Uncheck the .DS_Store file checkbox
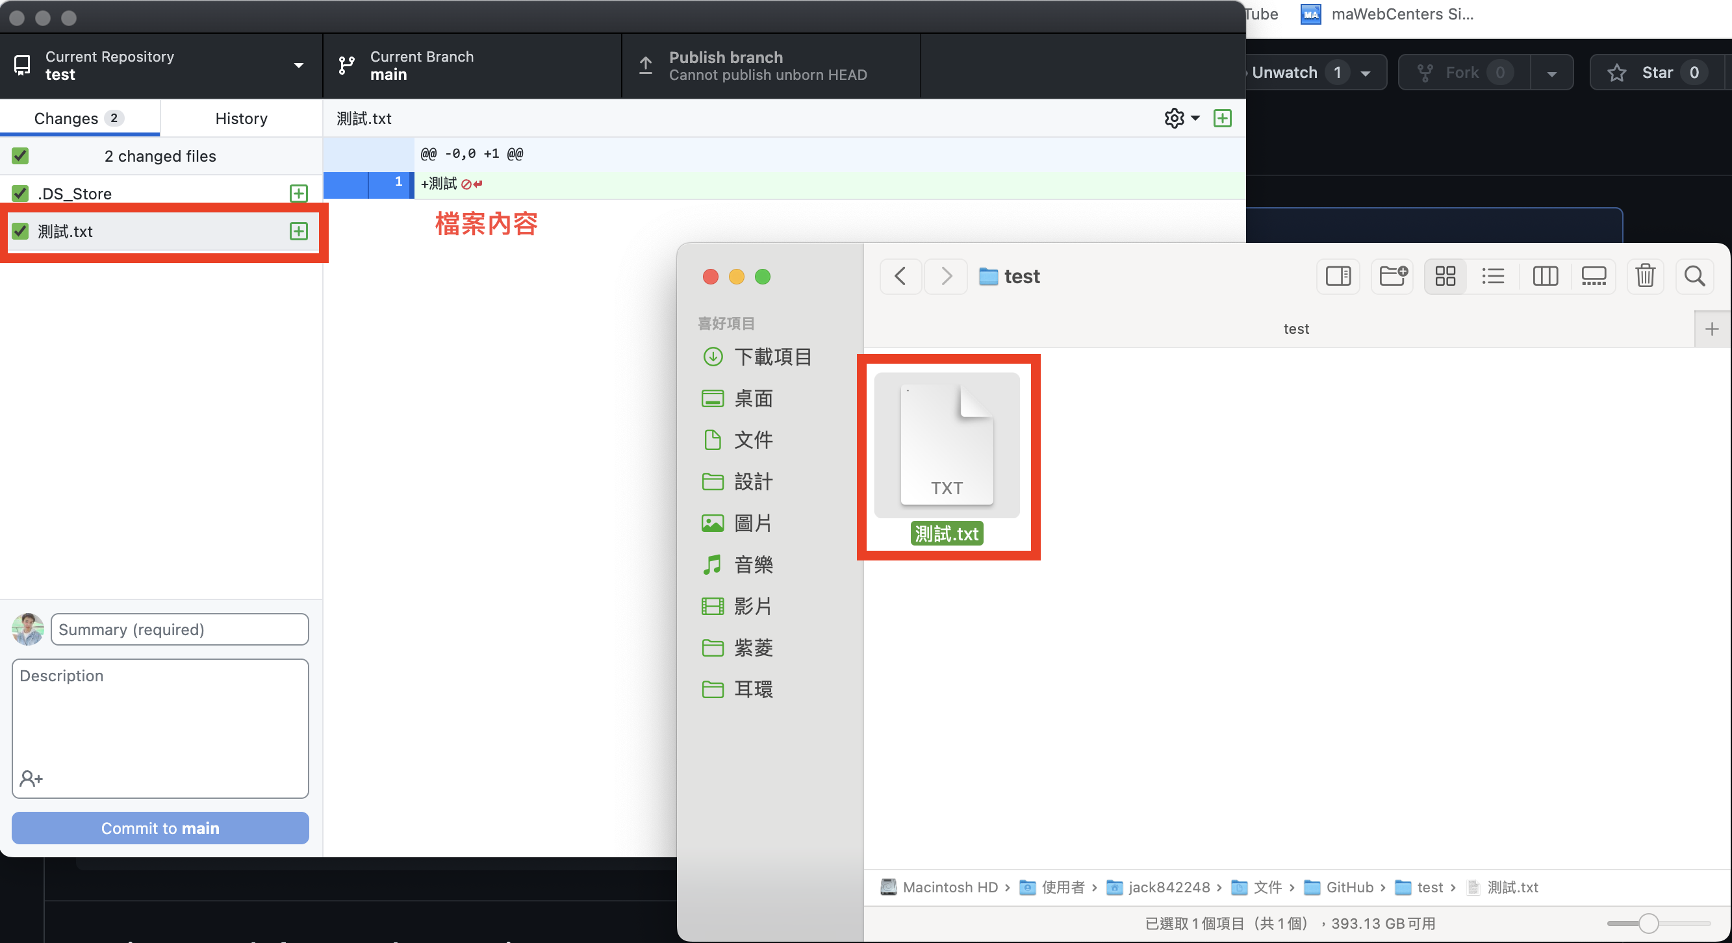The width and height of the screenshot is (1732, 943). tap(20, 194)
